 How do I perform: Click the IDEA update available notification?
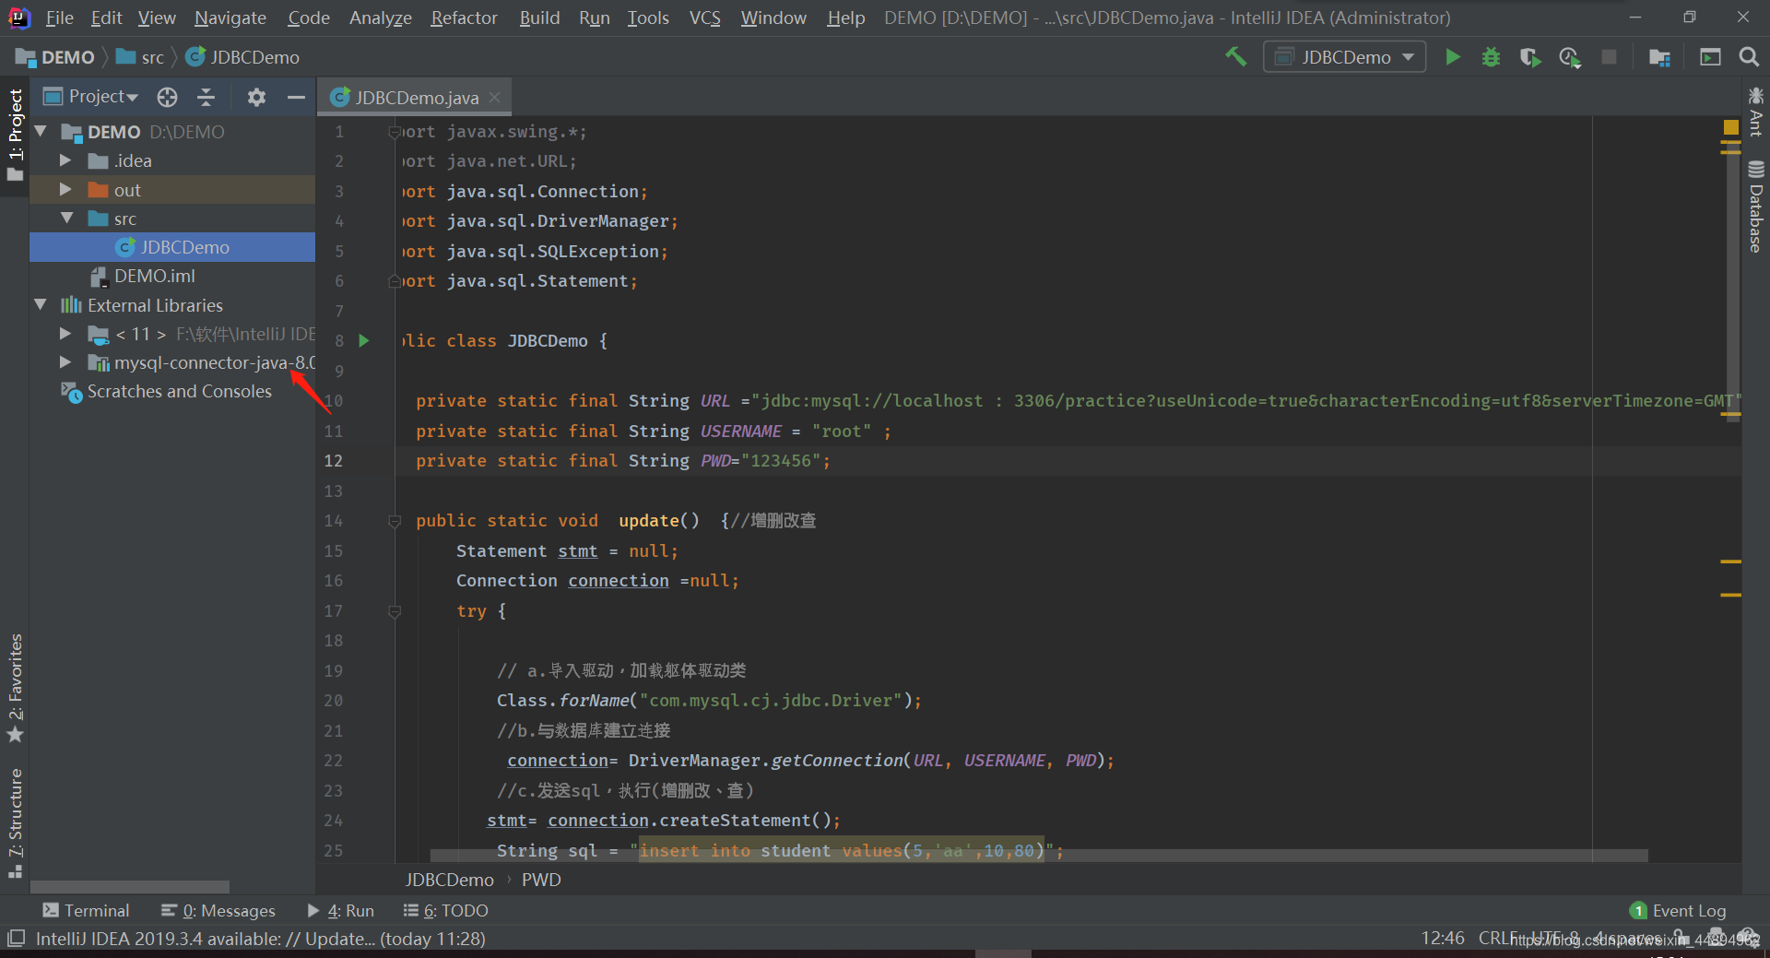tap(260, 939)
